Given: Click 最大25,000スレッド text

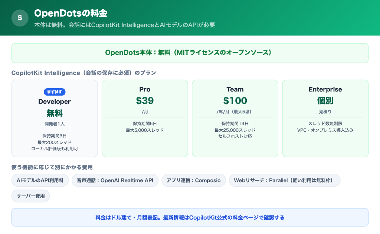Looking at the screenshot, I should [x=235, y=130].
